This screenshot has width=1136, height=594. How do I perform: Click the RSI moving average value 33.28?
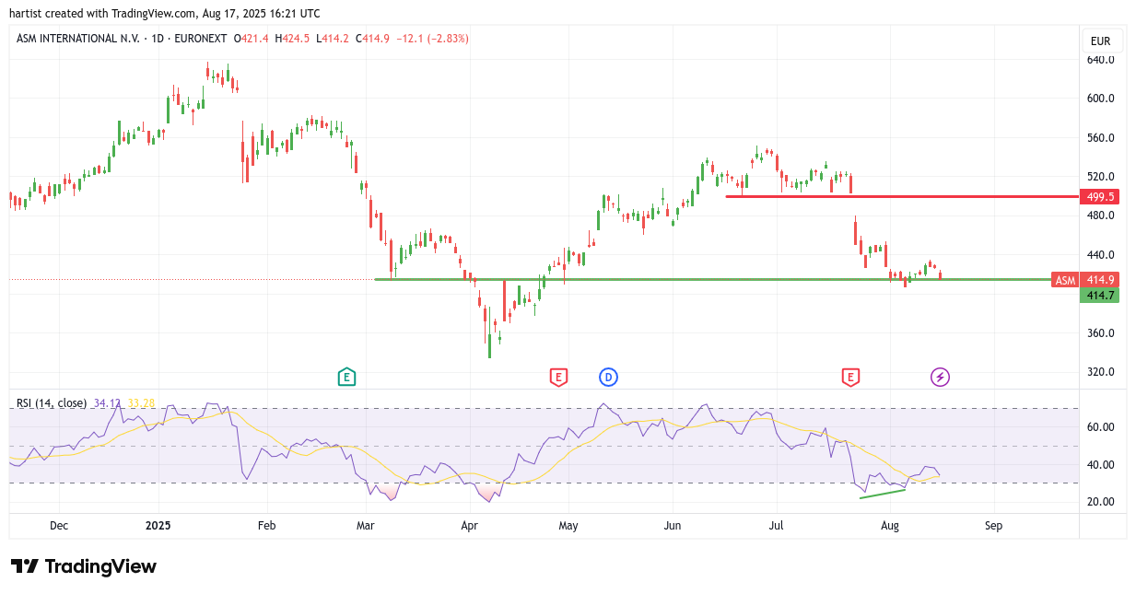click(142, 403)
